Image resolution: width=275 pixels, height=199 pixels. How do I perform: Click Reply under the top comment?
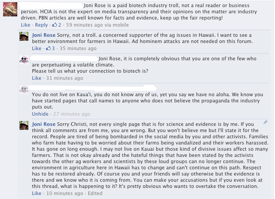pyautogui.click(x=41, y=25)
